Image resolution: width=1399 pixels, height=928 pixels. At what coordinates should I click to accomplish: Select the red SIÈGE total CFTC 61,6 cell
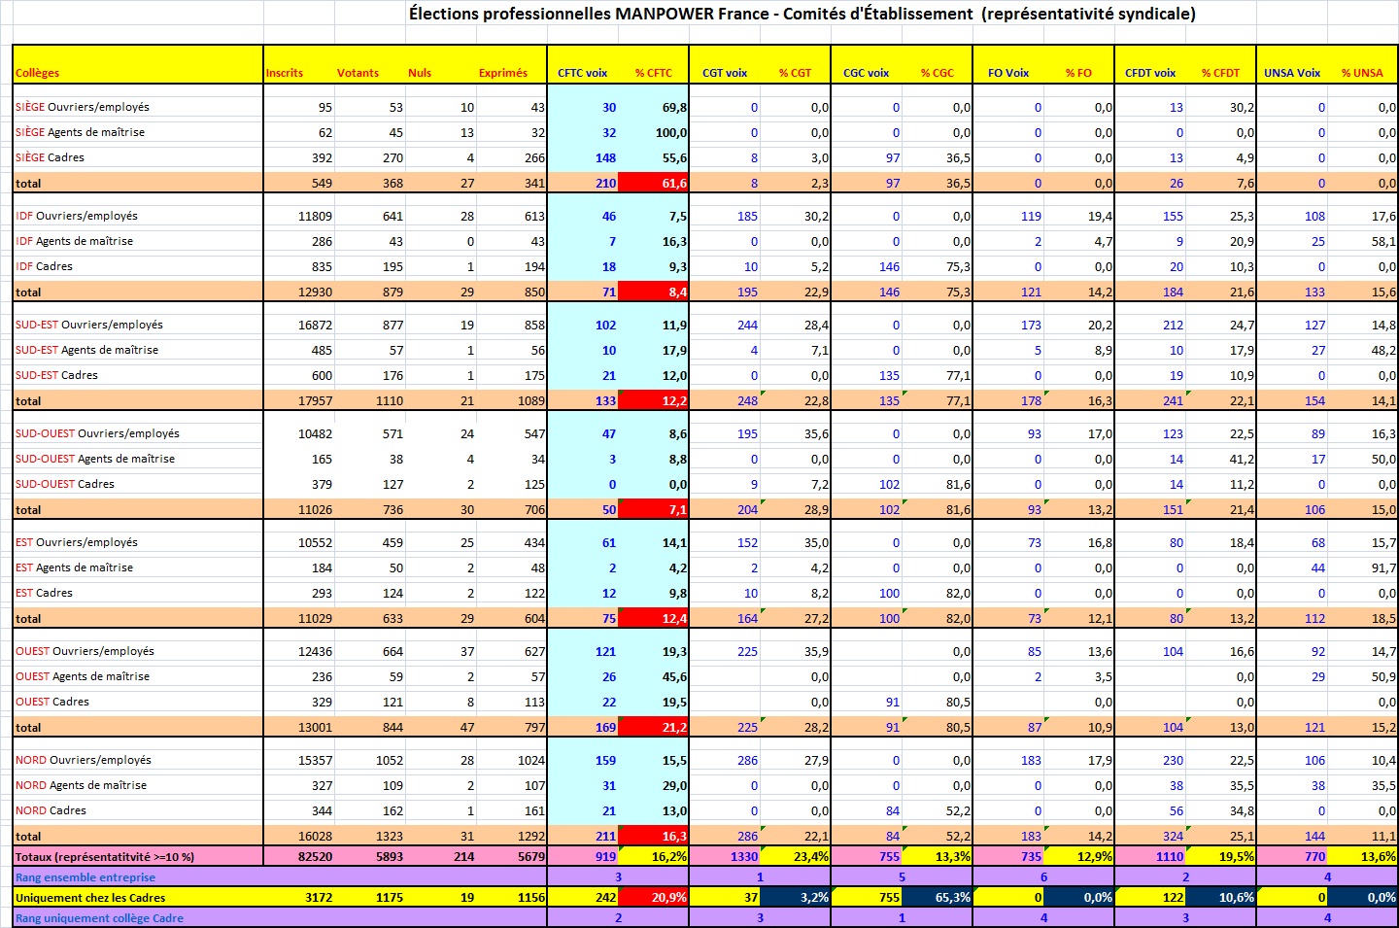pyautogui.click(x=654, y=183)
